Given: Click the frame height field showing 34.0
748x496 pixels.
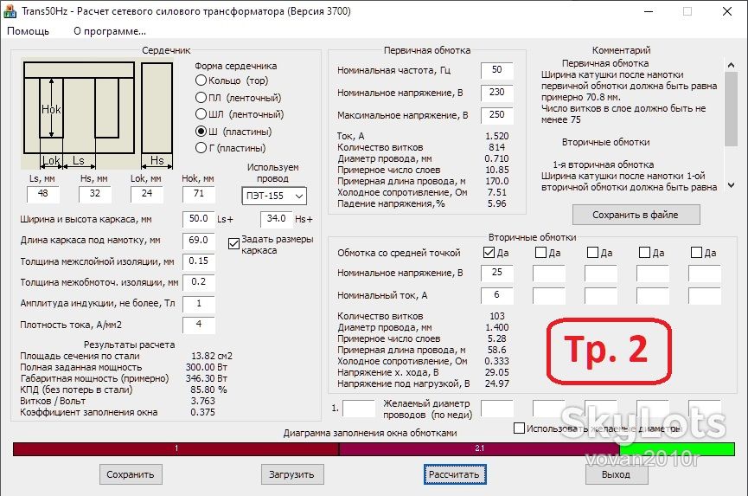Looking at the screenshot, I should (x=277, y=219).
